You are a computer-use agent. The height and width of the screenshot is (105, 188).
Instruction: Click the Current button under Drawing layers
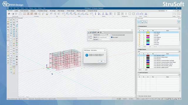click(155, 47)
